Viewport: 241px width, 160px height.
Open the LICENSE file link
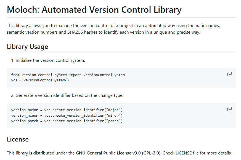pyautogui.click(x=184, y=153)
